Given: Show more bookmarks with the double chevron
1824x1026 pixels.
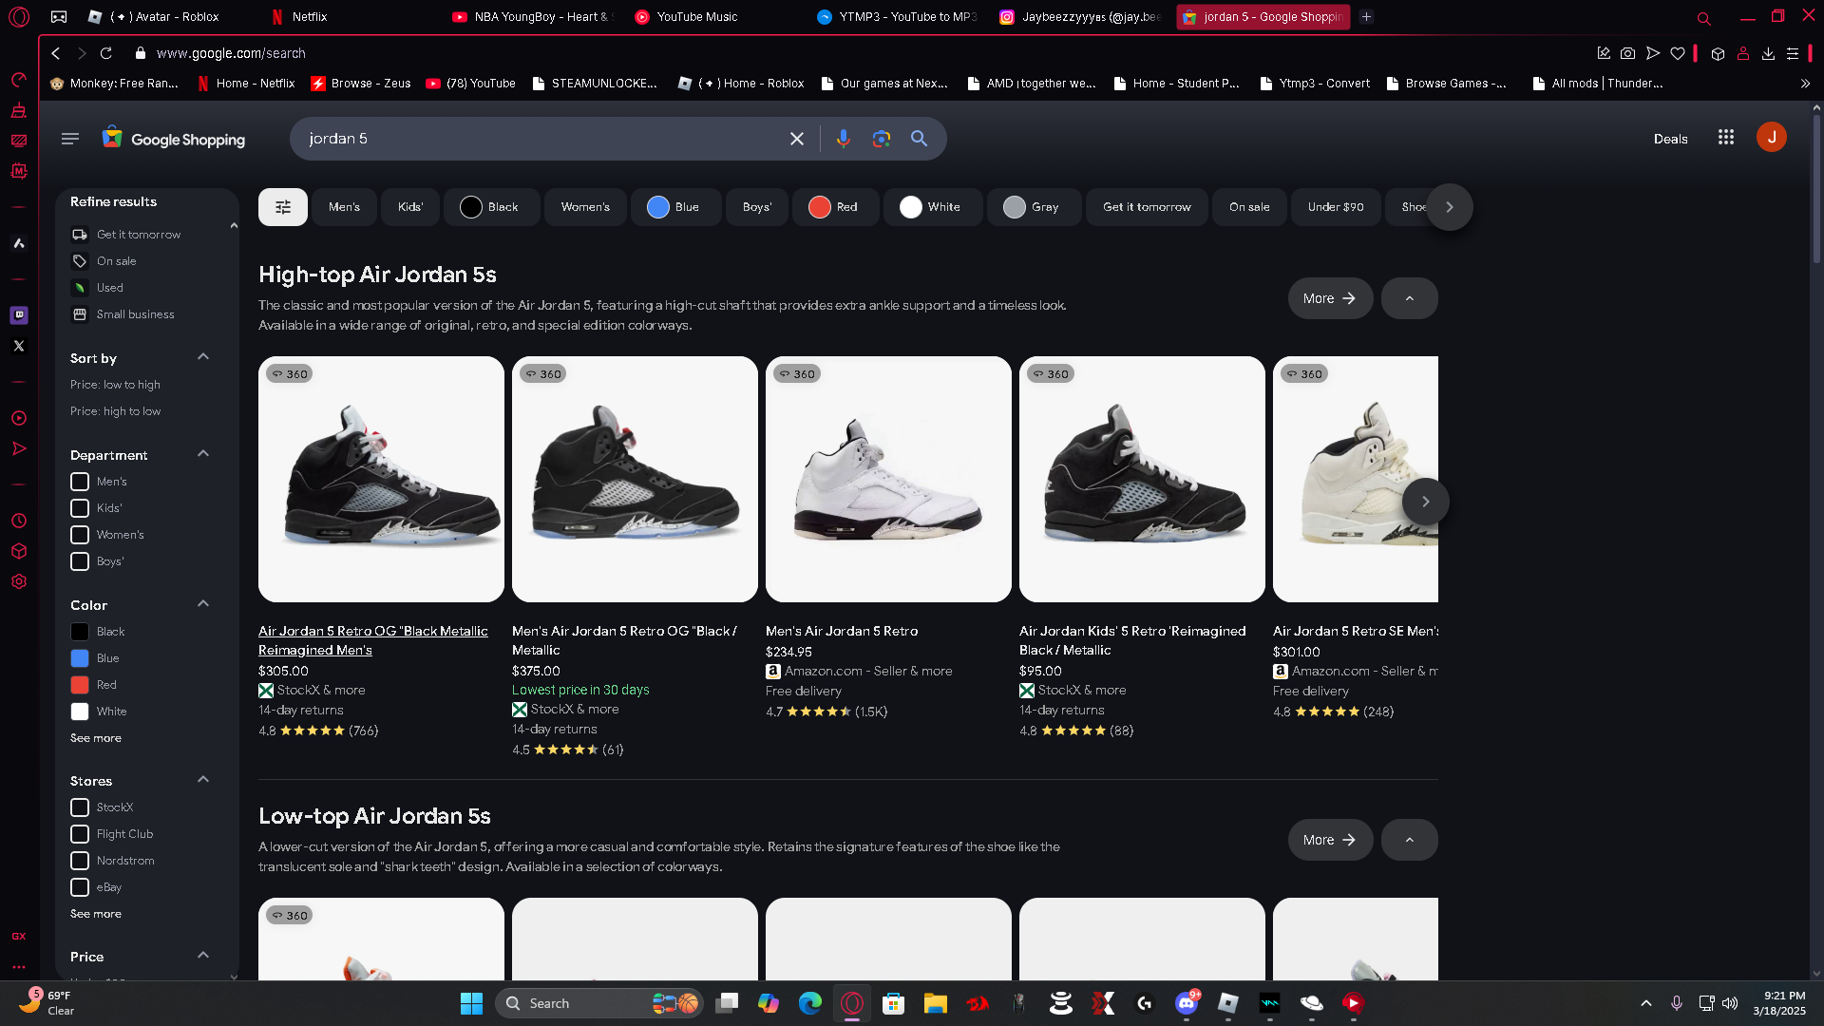Looking at the screenshot, I should pos(1806,84).
